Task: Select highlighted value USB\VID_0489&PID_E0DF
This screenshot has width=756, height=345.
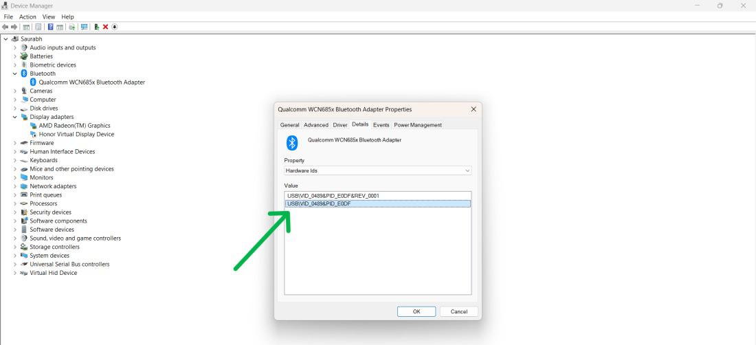Action: pyautogui.click(x=377, y=204)
